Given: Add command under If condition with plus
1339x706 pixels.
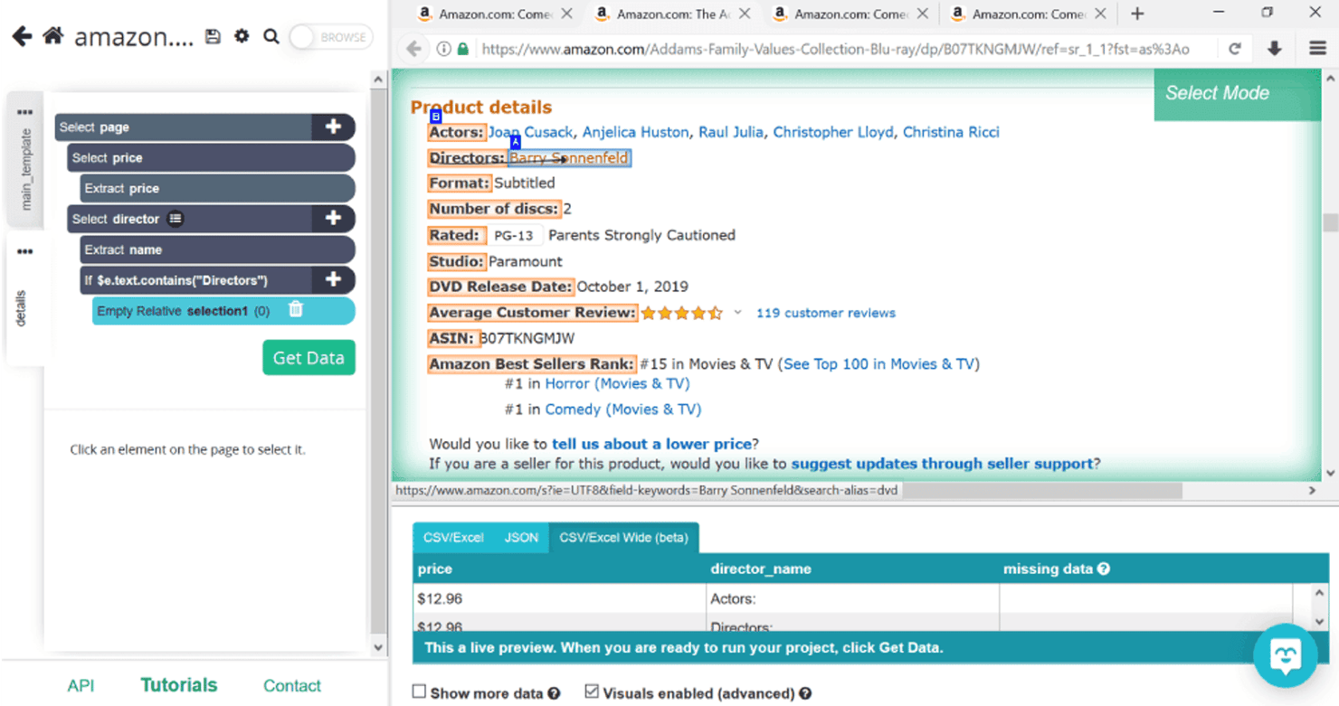Looking at the screenshot, I should [x=333, y=279].
